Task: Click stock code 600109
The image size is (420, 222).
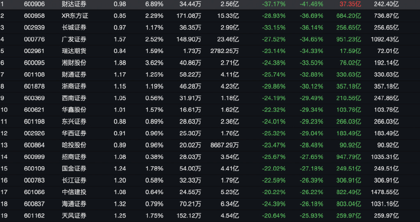Action: tap(34, 168)
